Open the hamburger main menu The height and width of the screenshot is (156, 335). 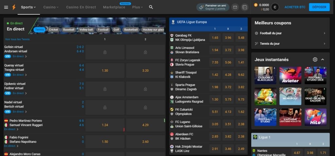tap(6, 7)
